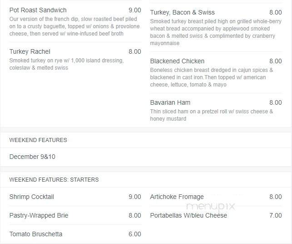
Task: Click the Blackened Chicken description paragraph
Action: [x=212, y=77]
